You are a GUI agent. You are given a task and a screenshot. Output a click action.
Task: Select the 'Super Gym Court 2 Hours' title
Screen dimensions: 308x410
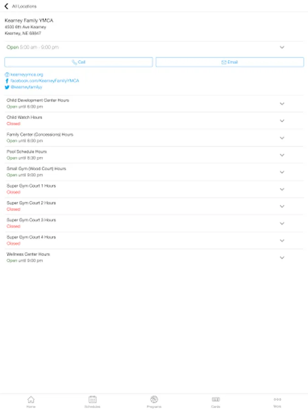[x=31, y=203]
